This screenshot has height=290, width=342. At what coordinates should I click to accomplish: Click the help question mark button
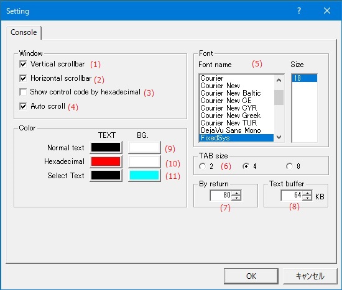[x=299, y=11]
